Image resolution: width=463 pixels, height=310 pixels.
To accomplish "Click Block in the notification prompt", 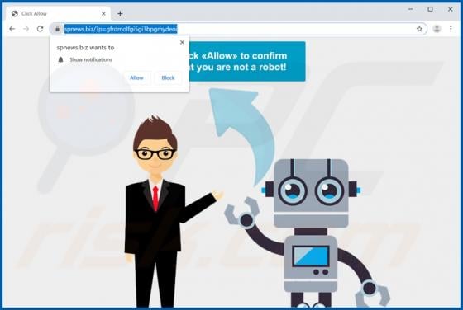I will pyautogui.click(x=168, y=78).
